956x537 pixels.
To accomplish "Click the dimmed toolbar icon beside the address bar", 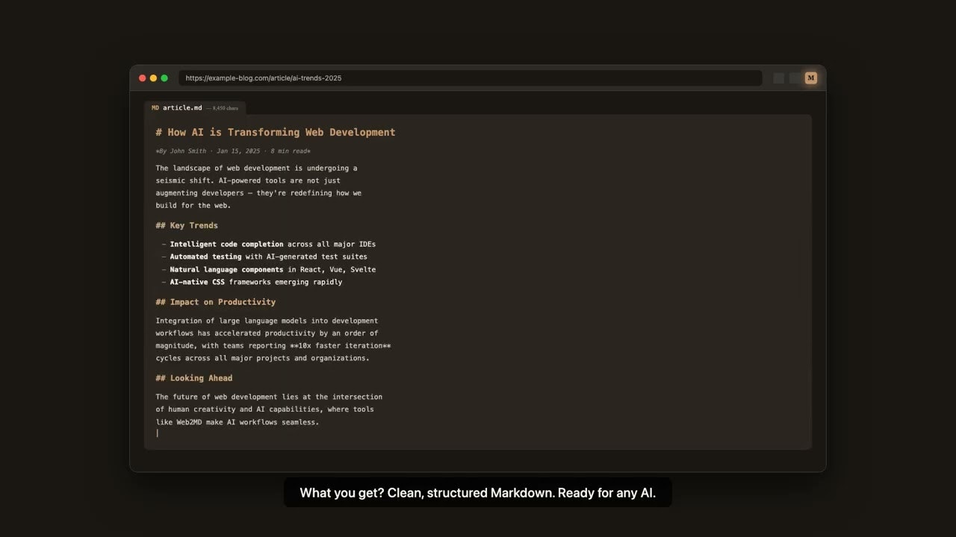I will [777, 78].
